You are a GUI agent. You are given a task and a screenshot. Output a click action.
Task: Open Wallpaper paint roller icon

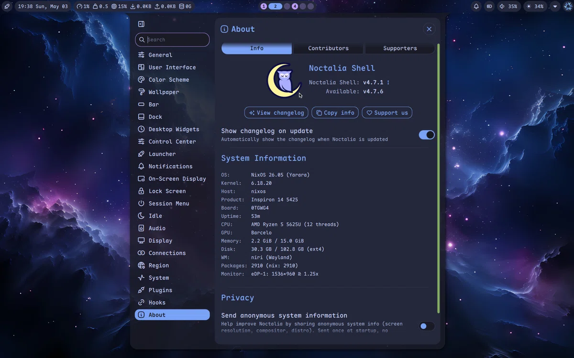(x=141, y=92)
